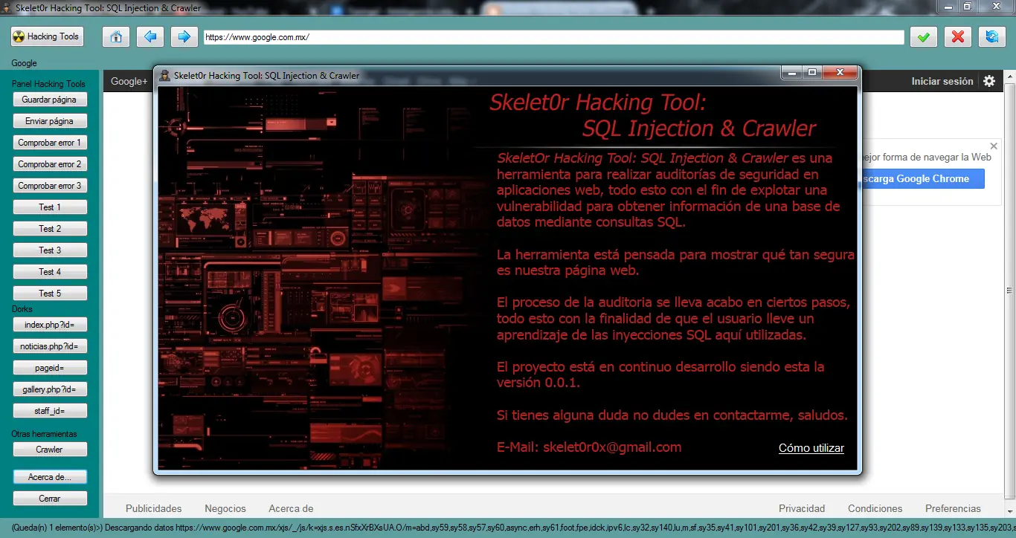Open the Negocios footer link
The width and height of the screenshot is (1016, 538).
pos(225,509)
